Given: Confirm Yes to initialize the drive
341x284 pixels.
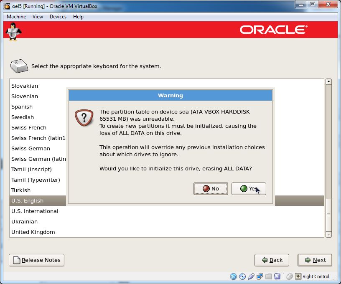Looking at the screenshot, I should (249, 189).
